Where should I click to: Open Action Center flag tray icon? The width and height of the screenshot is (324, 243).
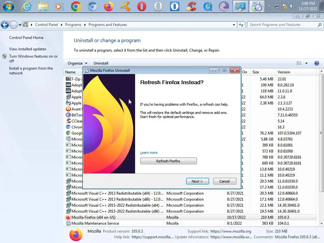pyautogui.click(x=284, y=6)
